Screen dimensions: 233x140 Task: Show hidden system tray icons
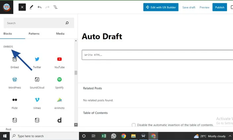(230, 136)
